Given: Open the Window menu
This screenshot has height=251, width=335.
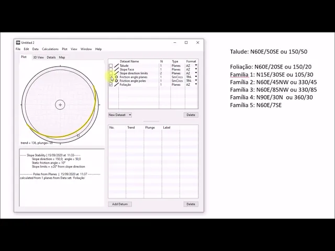Looking at the screenshot, I should pos(86,49).
